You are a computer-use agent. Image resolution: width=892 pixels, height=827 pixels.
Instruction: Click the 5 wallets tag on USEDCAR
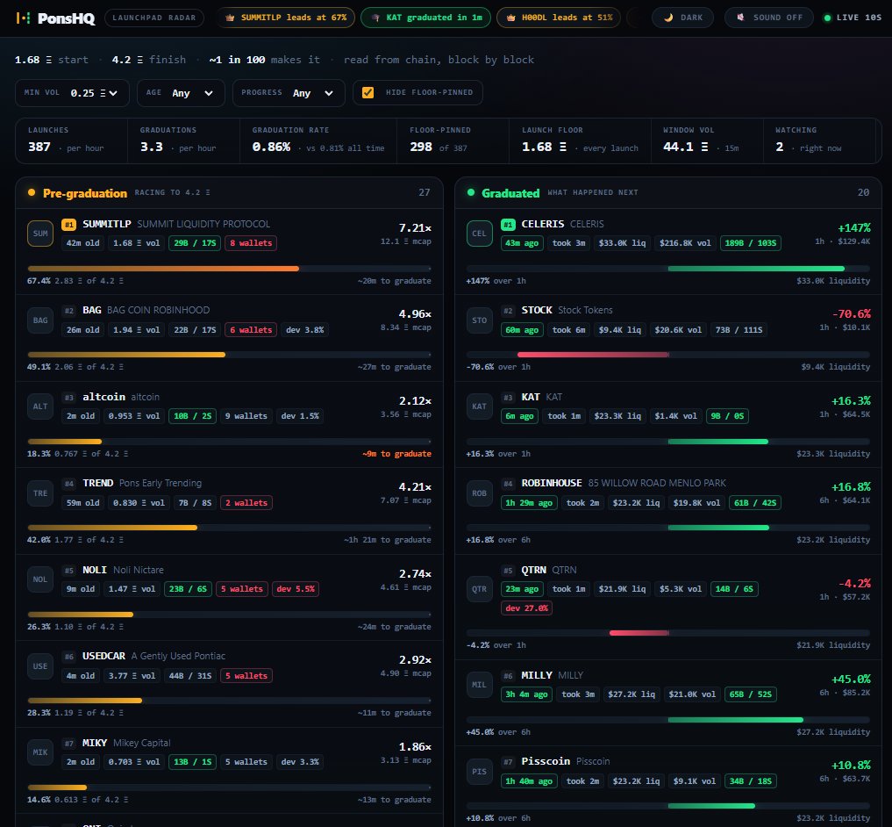click(246, 676)
